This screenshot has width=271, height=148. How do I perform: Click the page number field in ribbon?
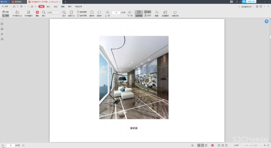pos(116,12)
